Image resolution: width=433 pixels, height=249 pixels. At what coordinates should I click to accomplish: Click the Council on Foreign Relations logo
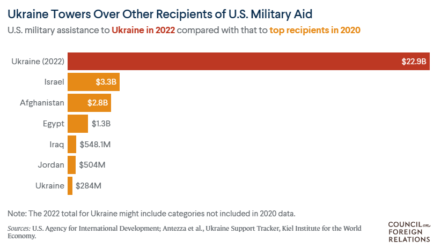click(409, 231)
